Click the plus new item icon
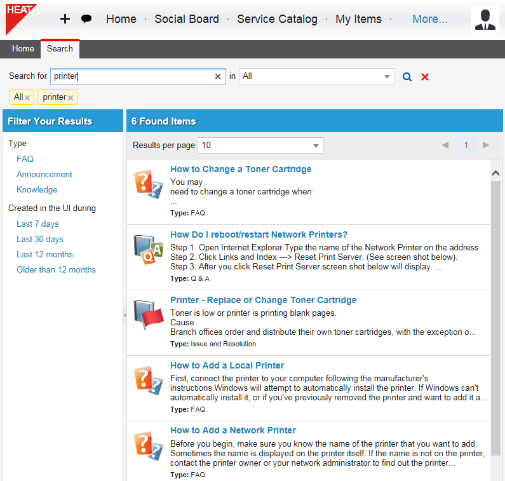 [x=65, y=19]
